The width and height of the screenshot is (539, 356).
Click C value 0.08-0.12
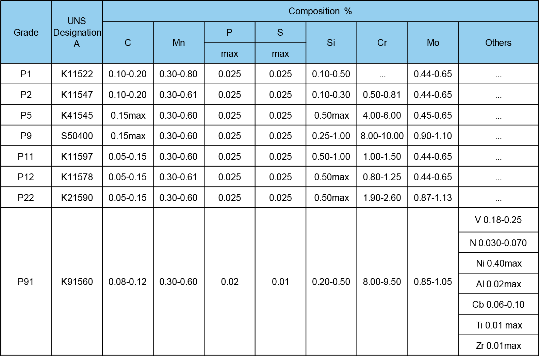[x=128, y=282]
